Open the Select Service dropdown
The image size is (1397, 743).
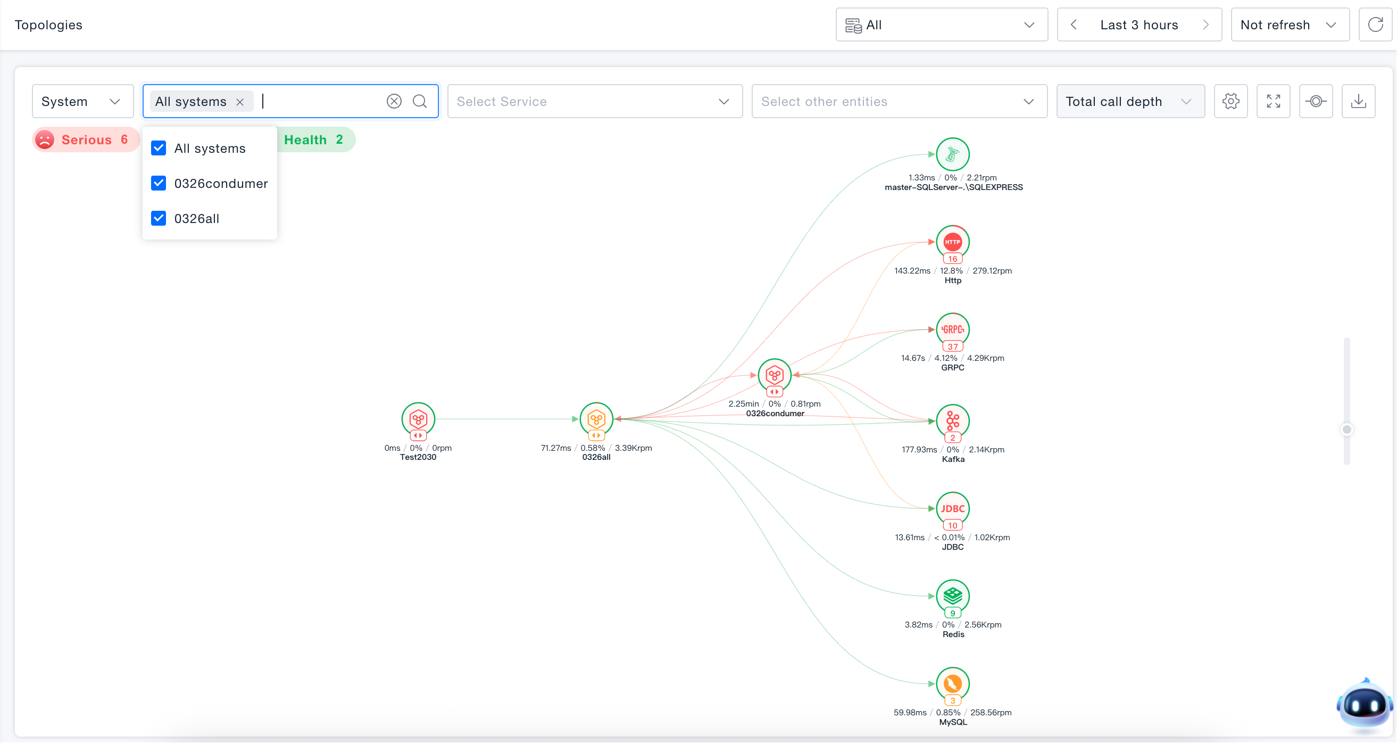594,101
